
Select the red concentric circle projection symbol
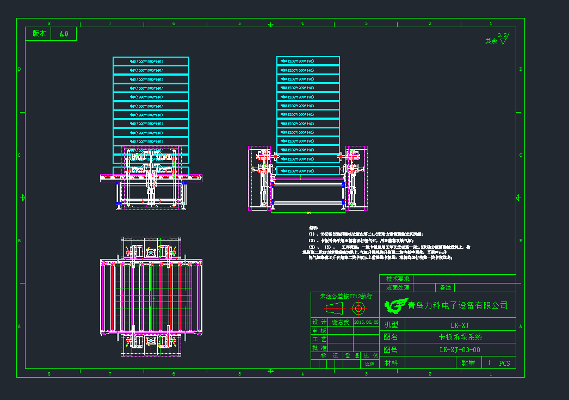(x=358, y=309)
